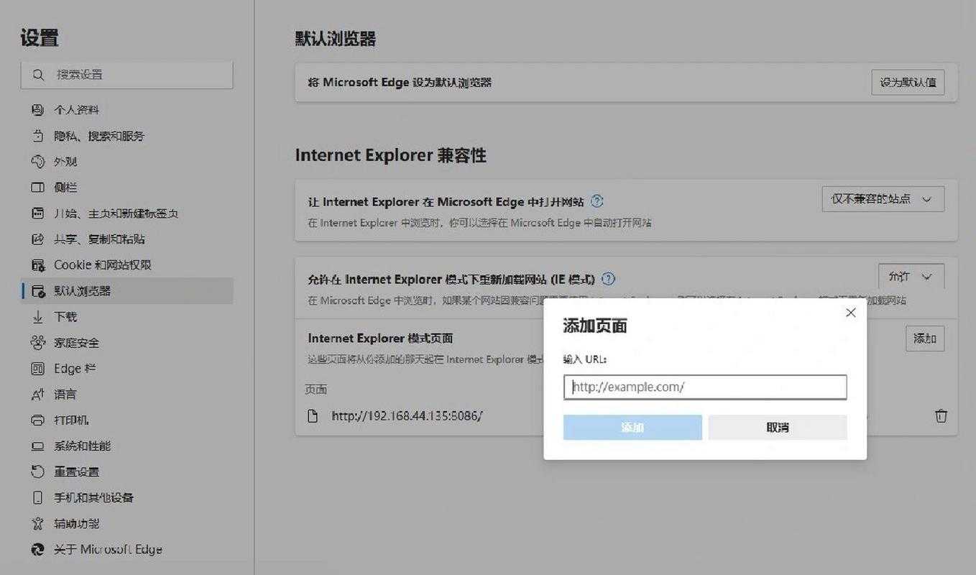Click the 将 Microsoft Edge 设为默认浏览器 text
Screen dimensions: 976x575
[400, 83]
